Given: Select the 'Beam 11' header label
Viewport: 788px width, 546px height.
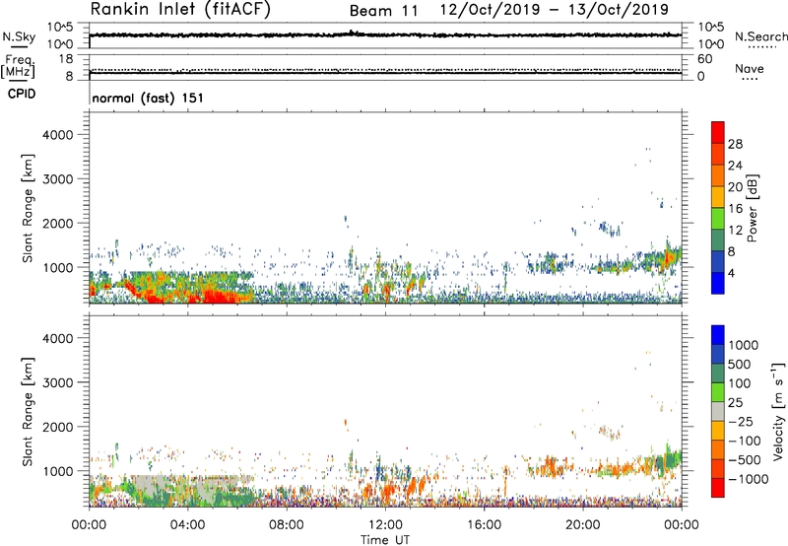Looking at the screenshot, I should (x=384, y=11).
